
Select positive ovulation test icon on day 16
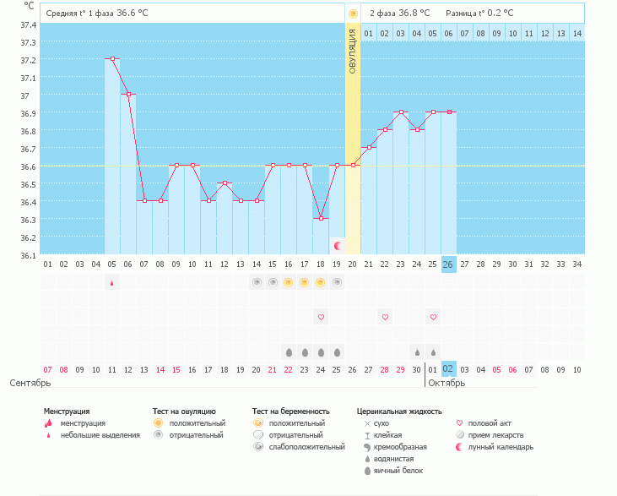pyautogui.click(x=289, y=282)
